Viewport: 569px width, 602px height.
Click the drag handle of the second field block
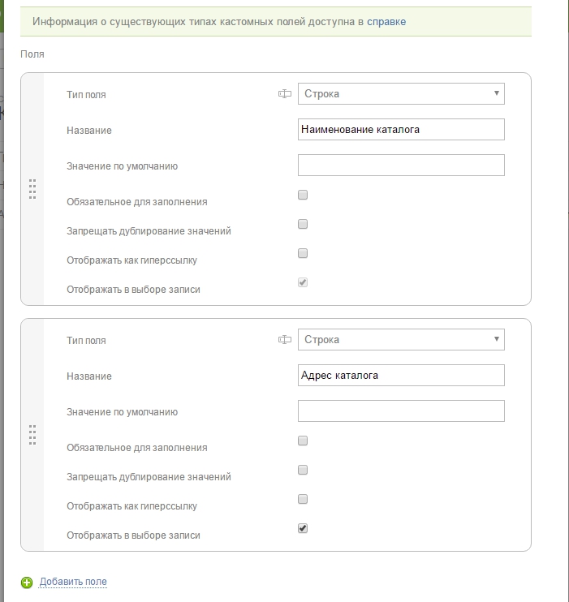pos(32,434)
